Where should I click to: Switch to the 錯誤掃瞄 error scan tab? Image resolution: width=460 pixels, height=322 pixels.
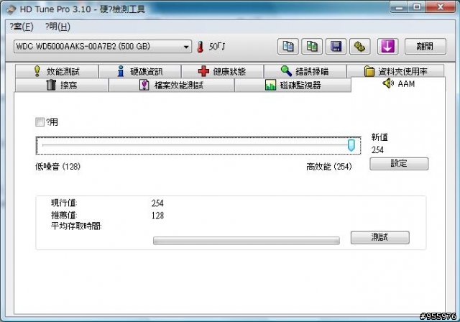pos(305,71)
